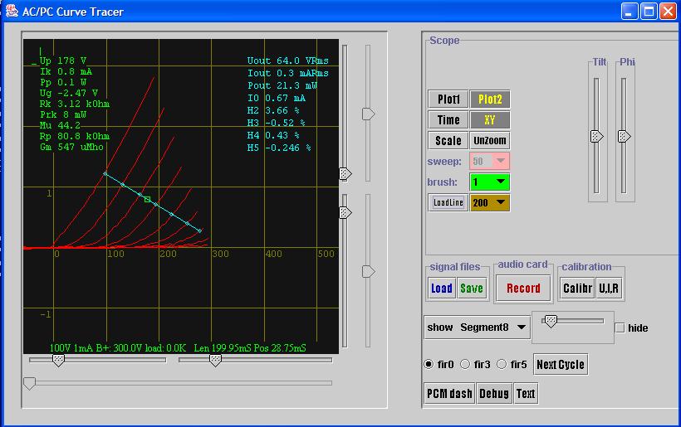Click the lower vertical slider handle beside plot
The height and width of the screenshot is (427, 681).
coord(345,212)
